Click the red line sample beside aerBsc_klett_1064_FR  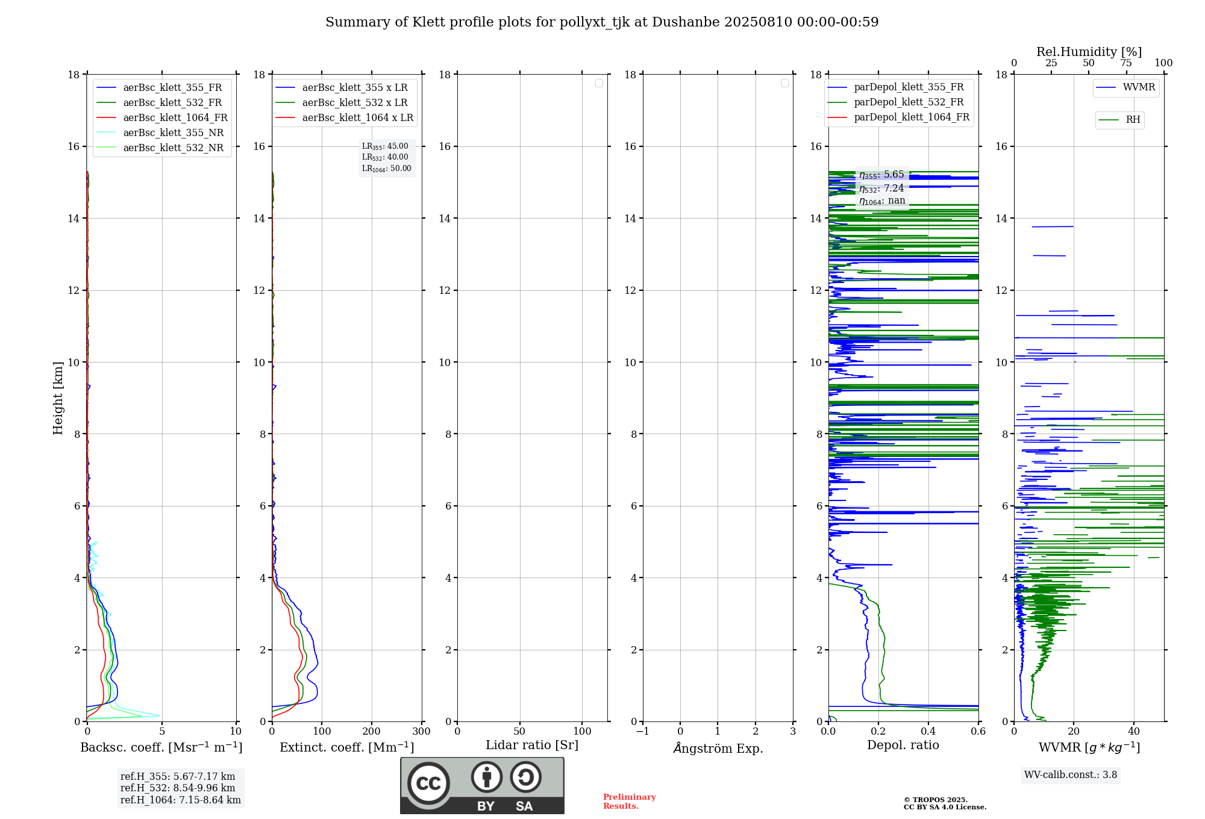pos(106,118)
